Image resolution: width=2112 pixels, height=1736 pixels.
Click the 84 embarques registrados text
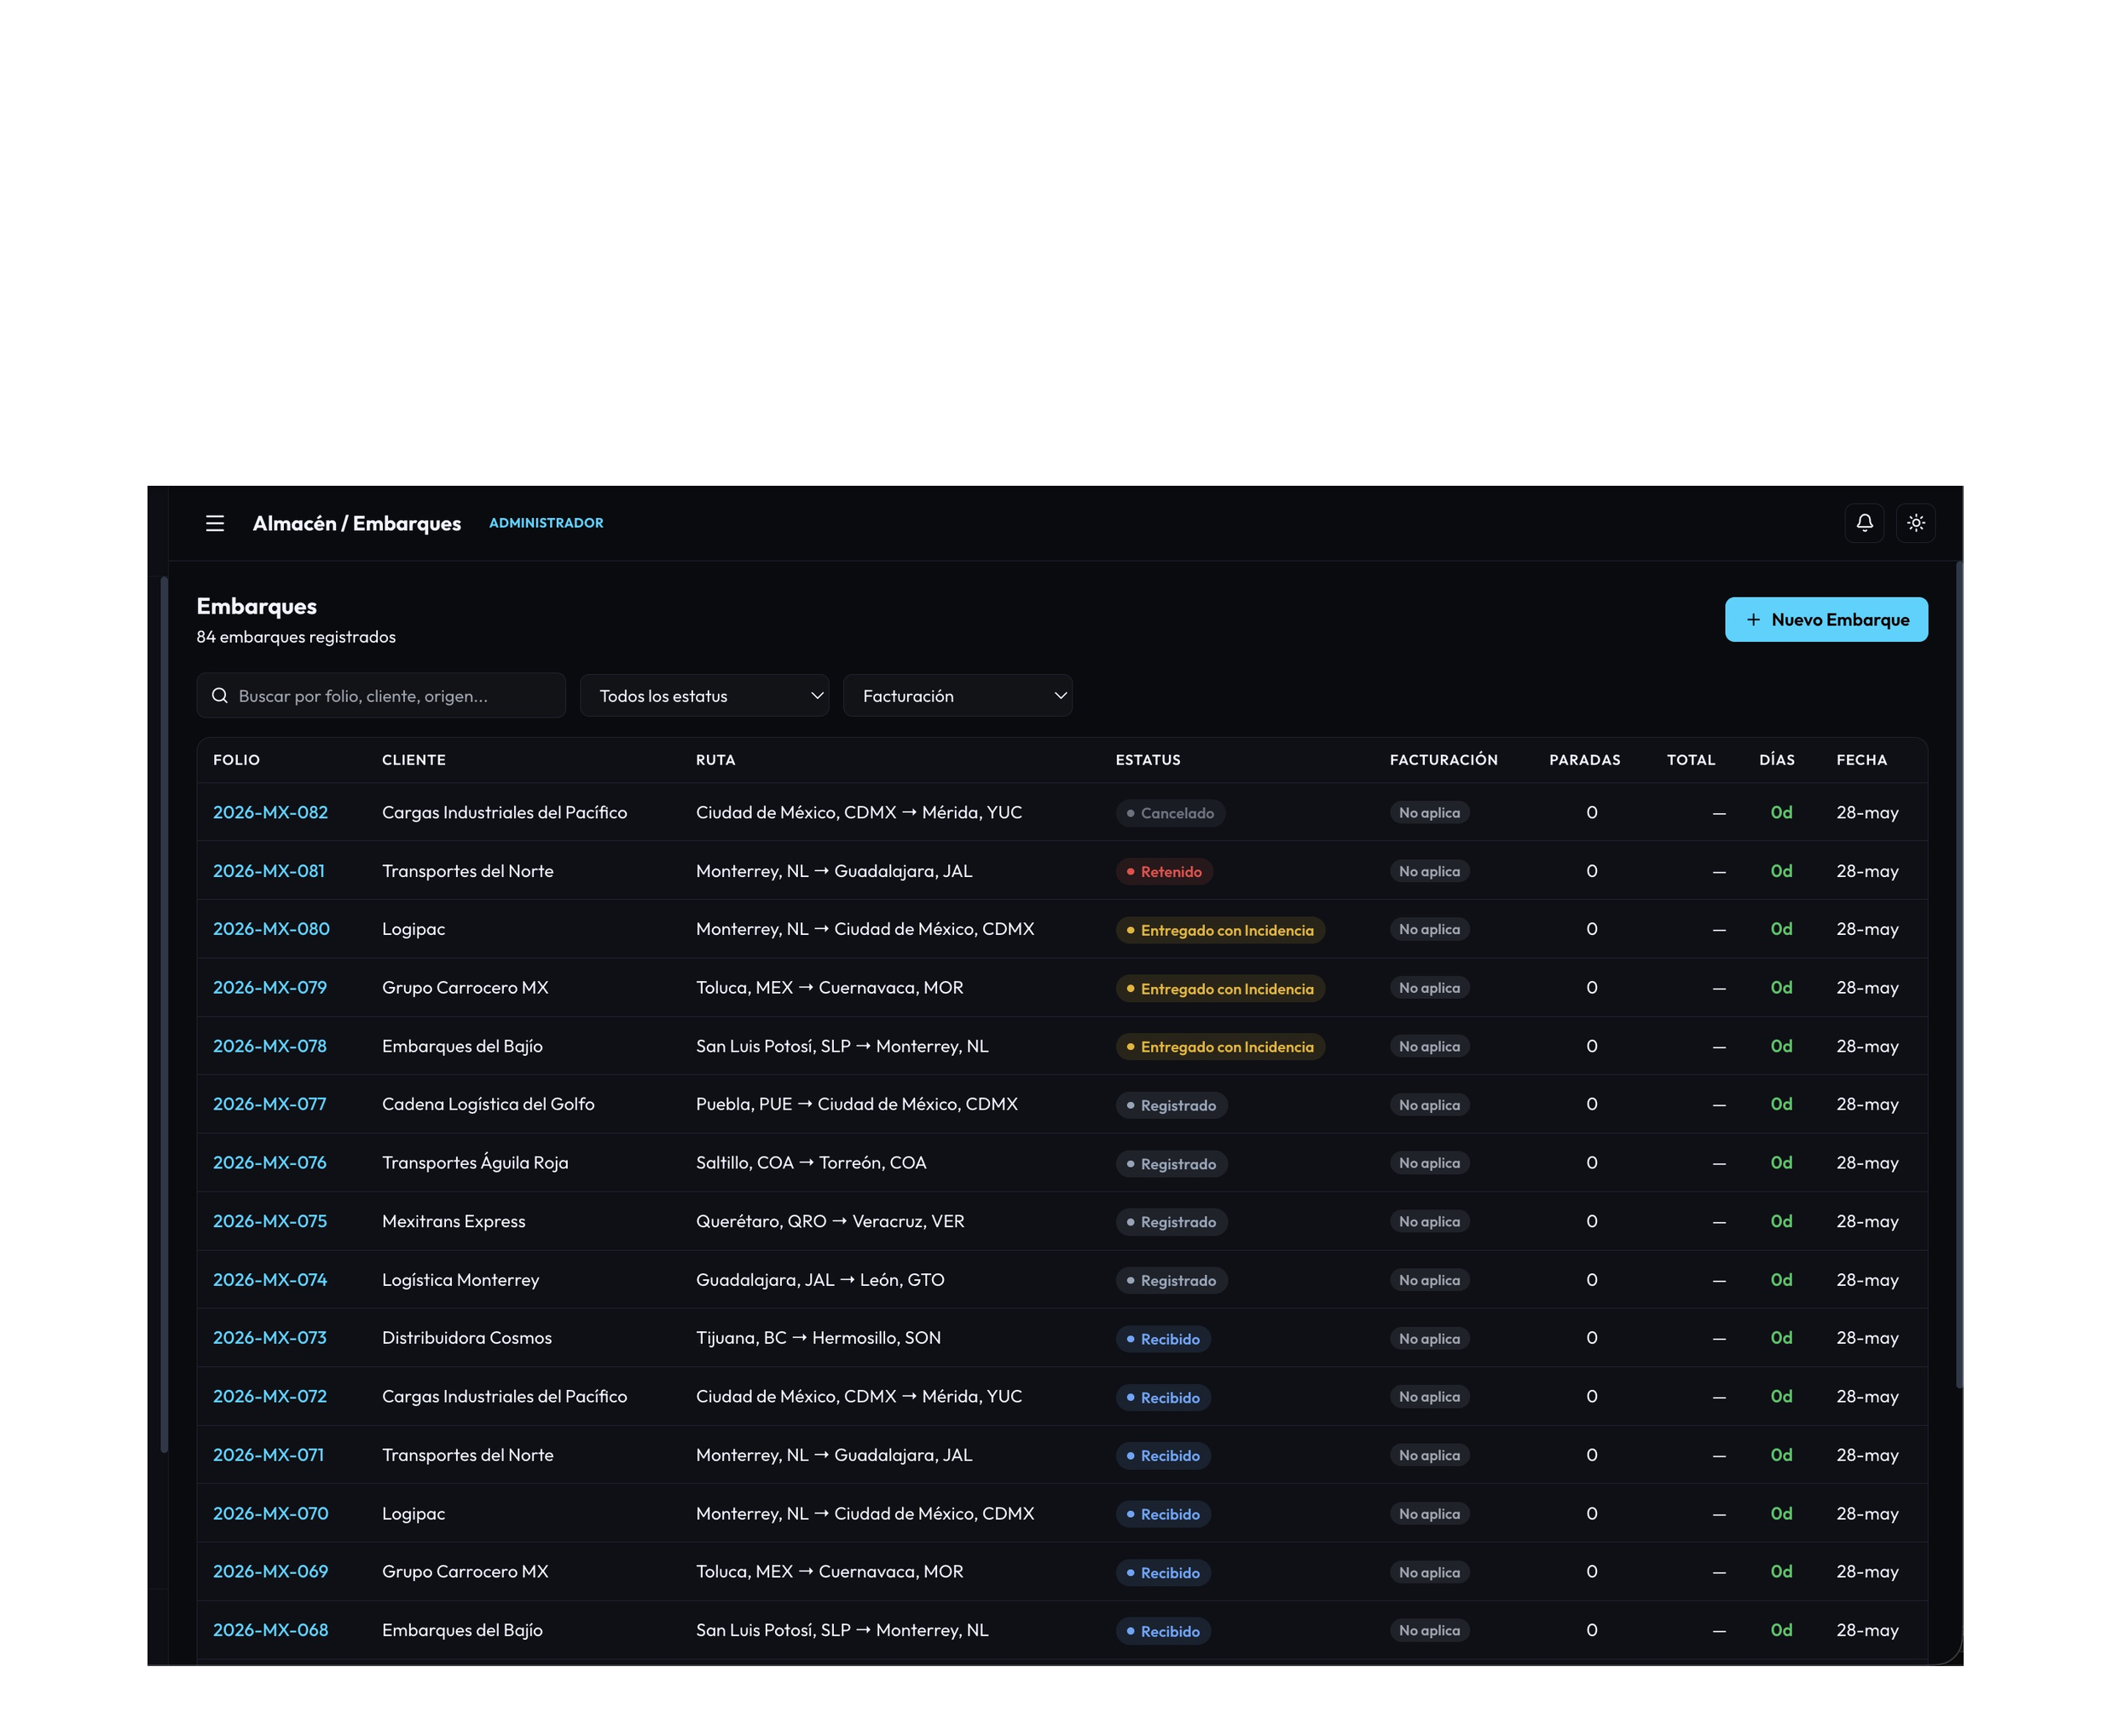pos(296,637)
